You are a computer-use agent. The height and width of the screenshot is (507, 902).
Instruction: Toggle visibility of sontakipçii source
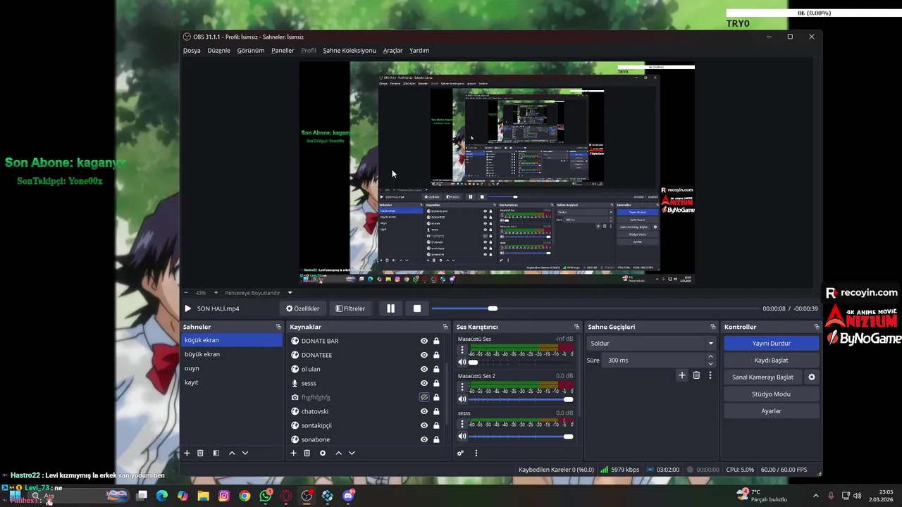[424, 425]
